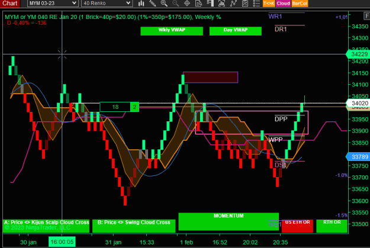
Task: Click the -1.5% weekly percent label
Action: click(342, 215)
